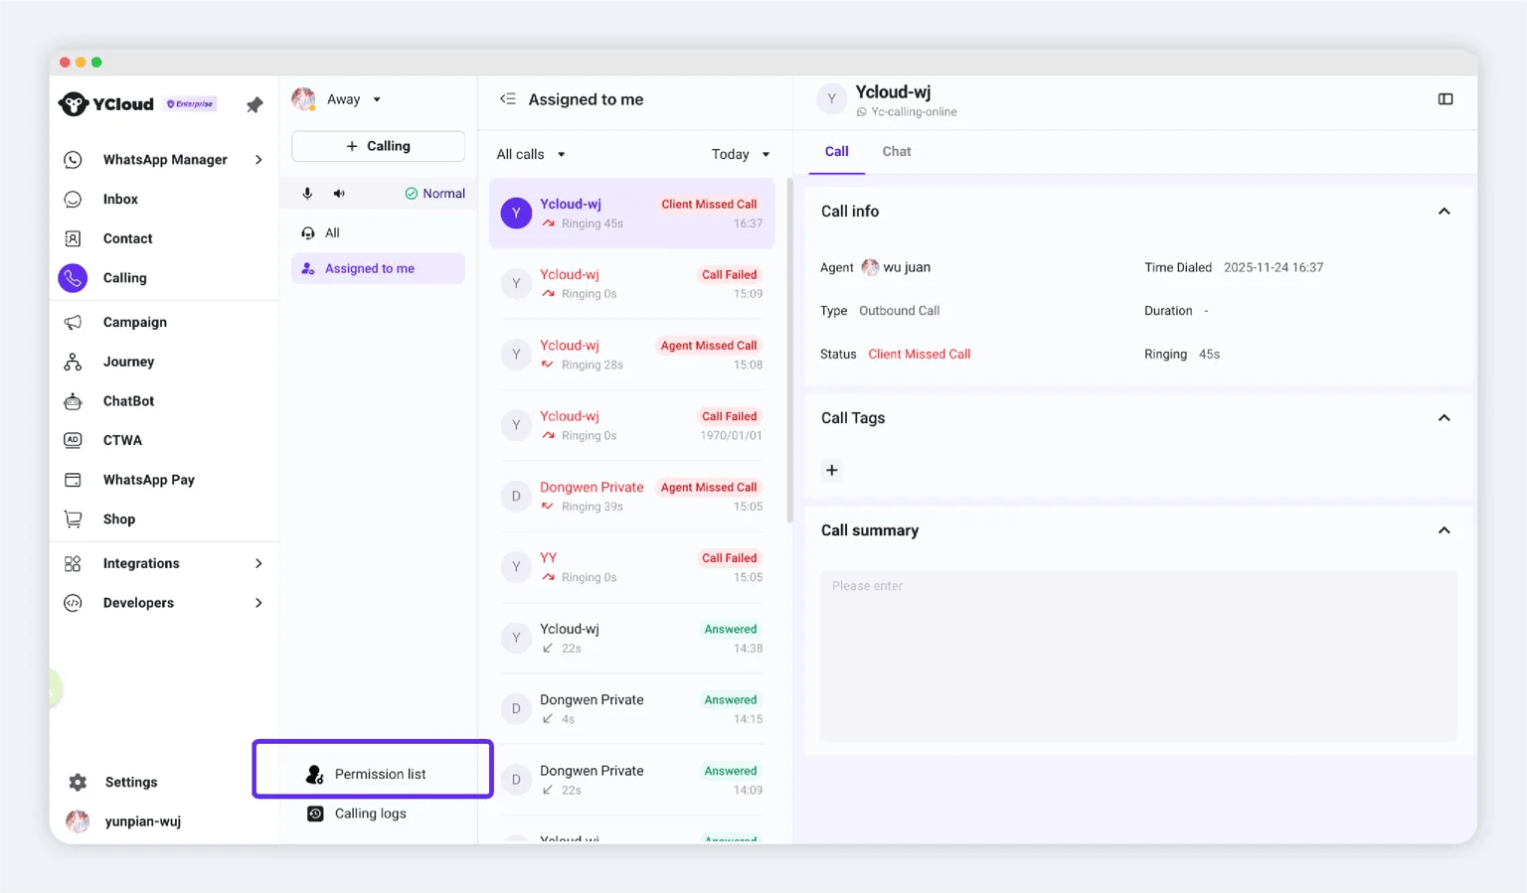
Task: Click the + Calling button
Action: coord(378,146)
